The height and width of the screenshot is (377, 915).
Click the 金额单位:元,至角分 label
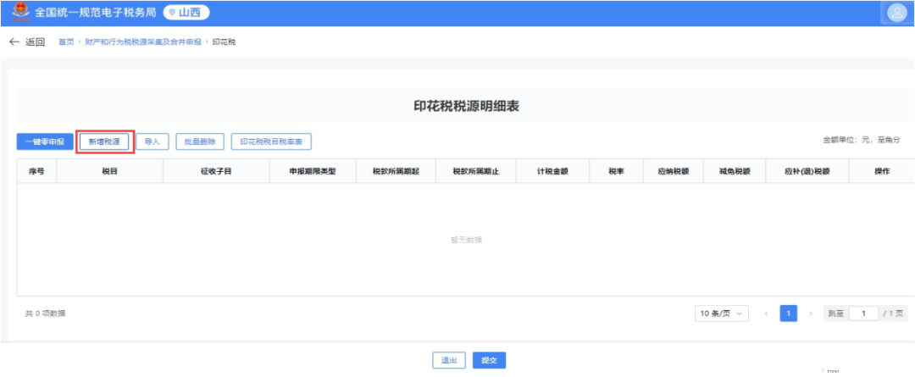point(862,140)
